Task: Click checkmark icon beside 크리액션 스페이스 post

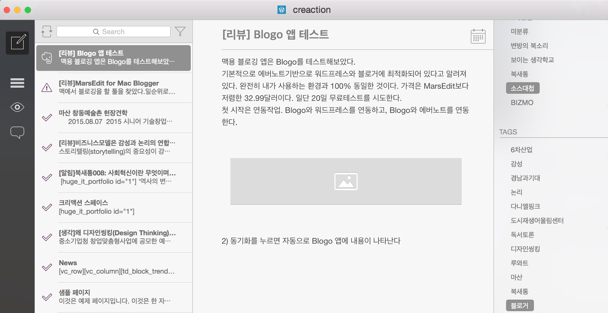Action: 47,207
